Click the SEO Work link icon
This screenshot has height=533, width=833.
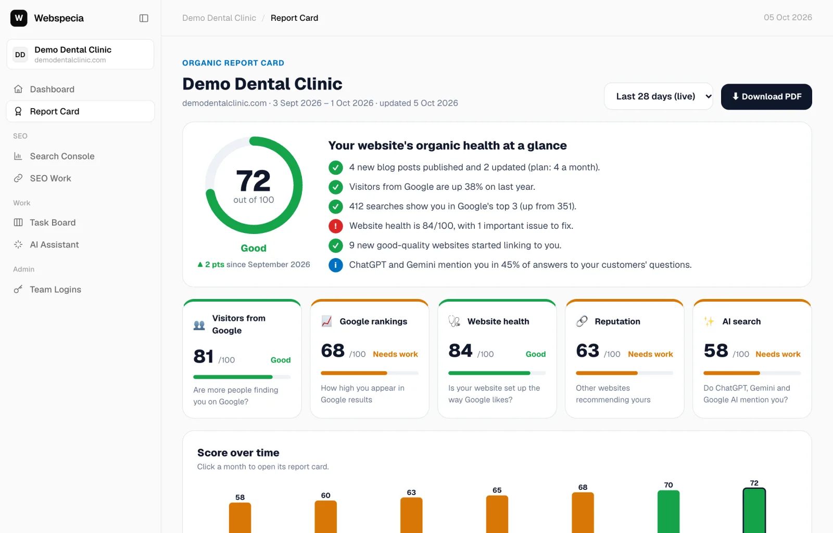18,178
